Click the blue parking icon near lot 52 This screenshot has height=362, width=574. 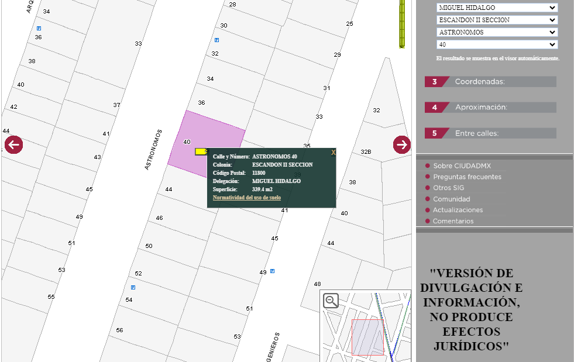click(133, 287)
